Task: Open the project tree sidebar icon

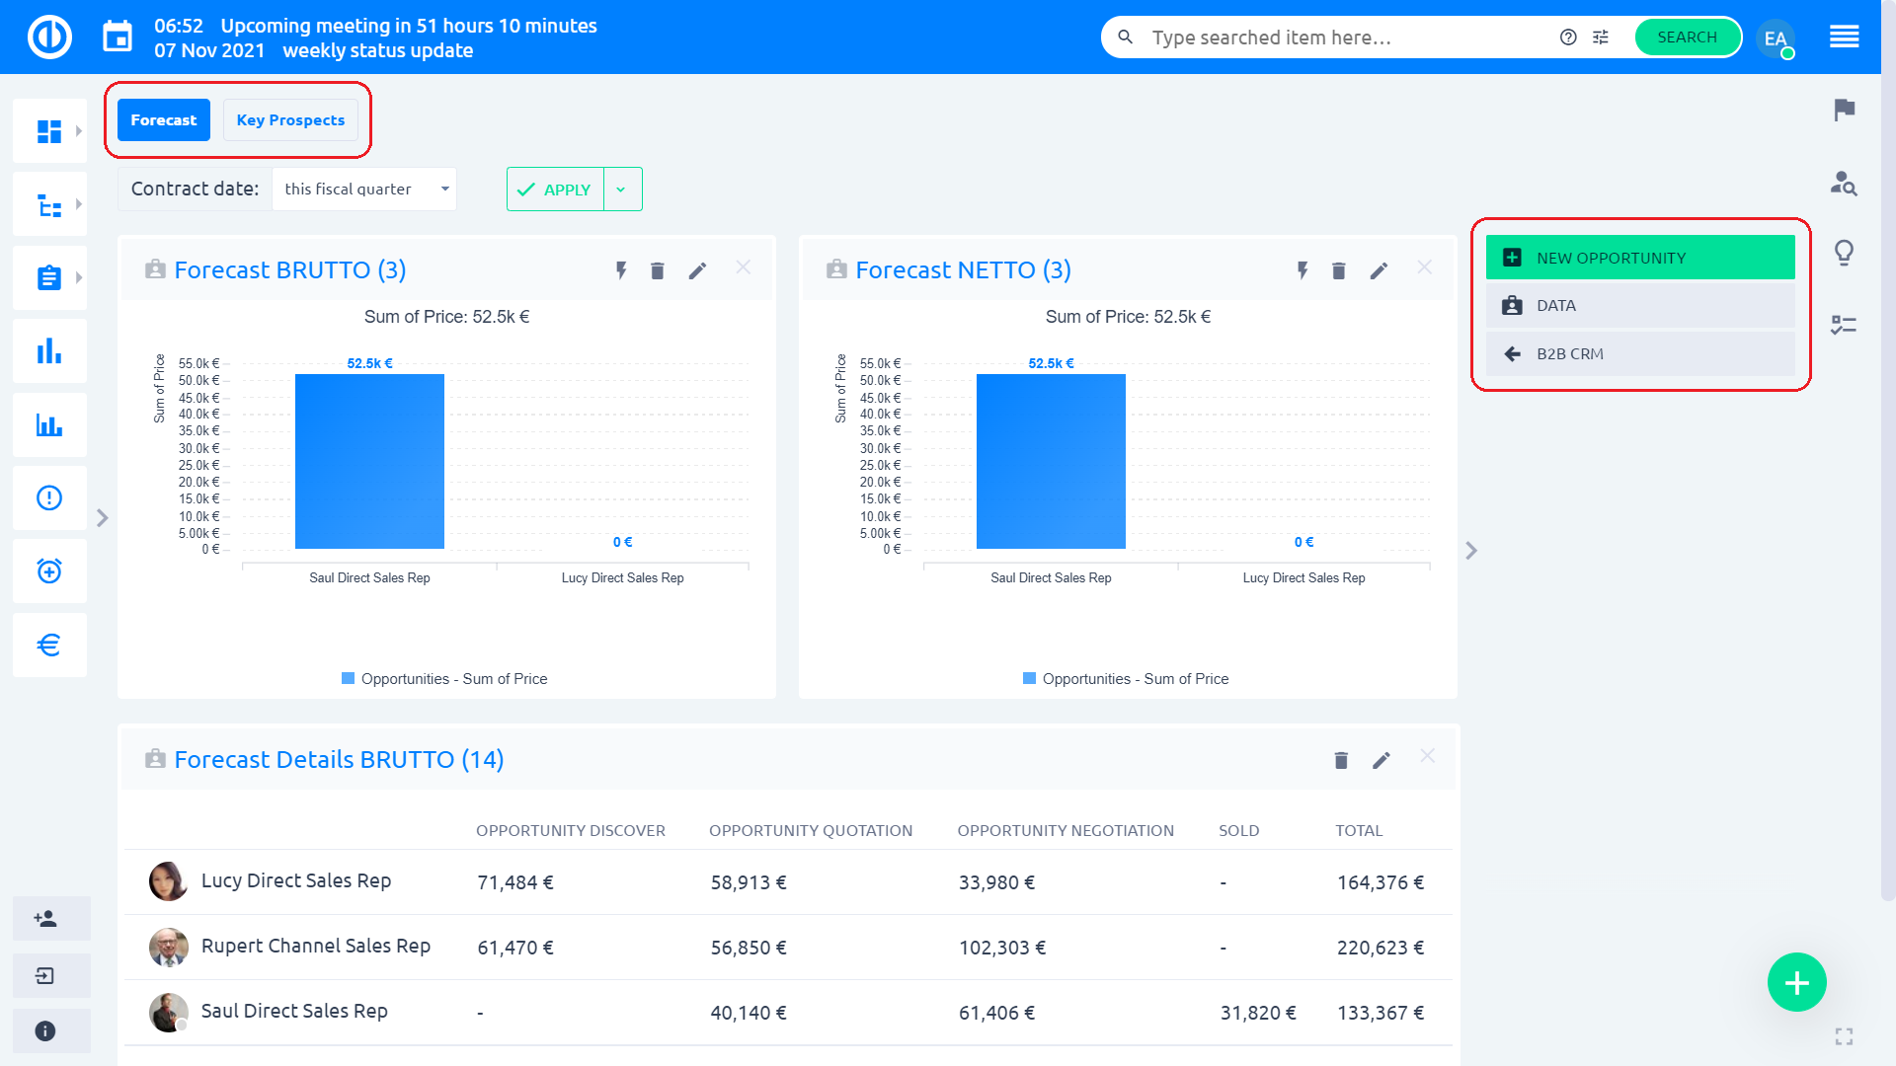Action: point(48,204)
